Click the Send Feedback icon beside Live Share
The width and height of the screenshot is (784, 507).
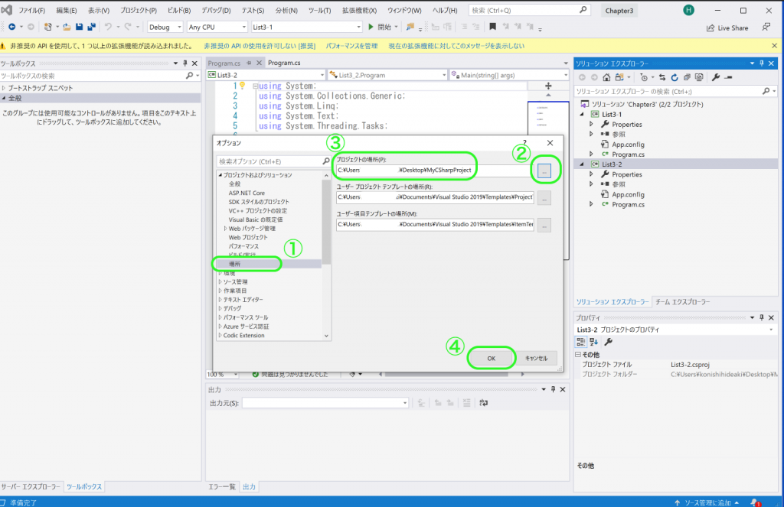766,28
